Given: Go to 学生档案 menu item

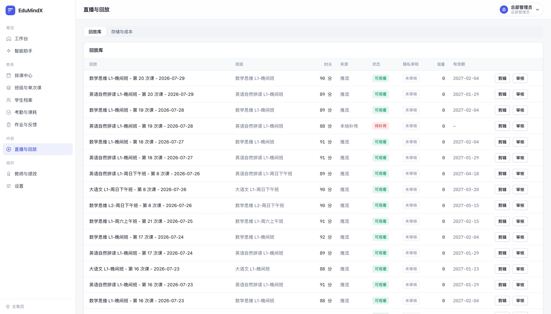Looking at the screenshot, I should pyautogui.click(x=38, y=100).
